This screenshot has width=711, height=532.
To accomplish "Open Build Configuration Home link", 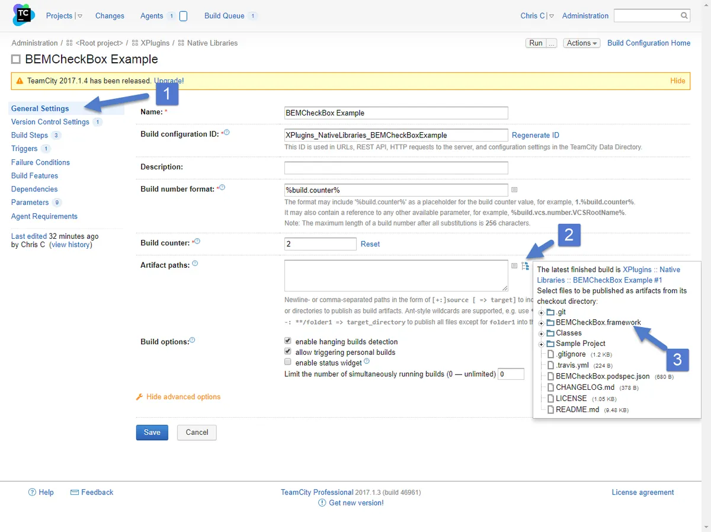I will point(649,43).
